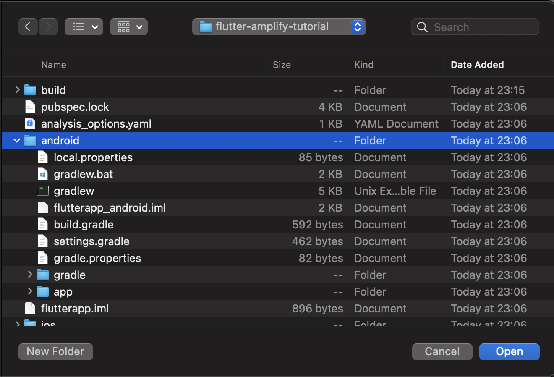Select the android folder name
Screen dimensions: 554x377
pos(60,140)
